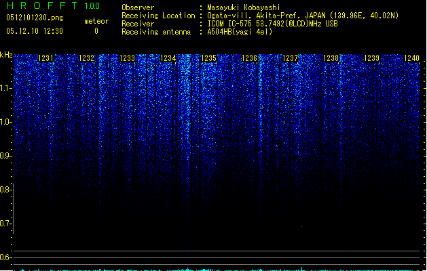Click the kHz axis unit label

coord(6,55)
